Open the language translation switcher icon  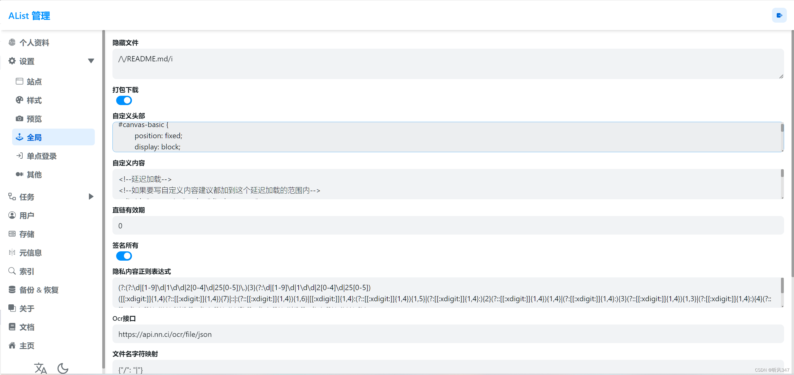pos(41,368)
